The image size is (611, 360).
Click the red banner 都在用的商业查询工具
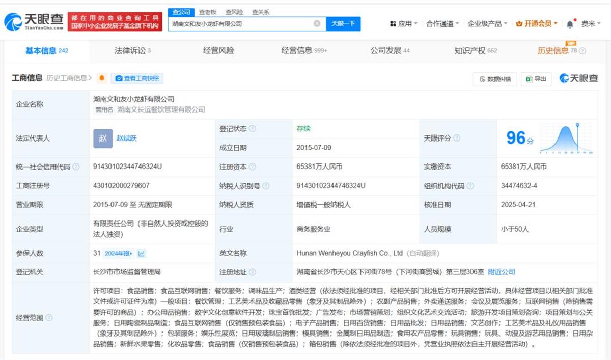tap(115, 22)
